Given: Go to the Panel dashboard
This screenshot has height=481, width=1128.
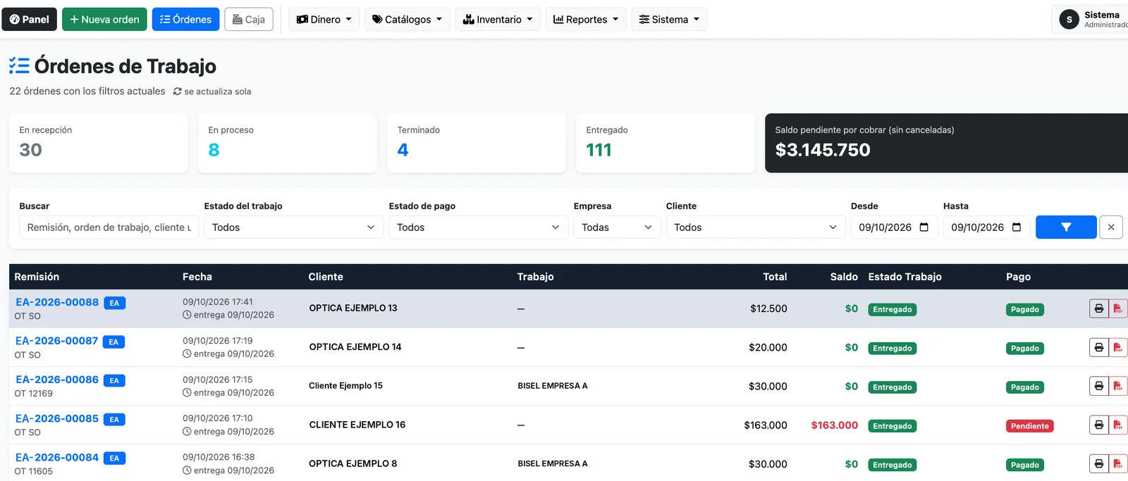Looking at the screenshot, I should pyautogui.click(x=29, y=19).
